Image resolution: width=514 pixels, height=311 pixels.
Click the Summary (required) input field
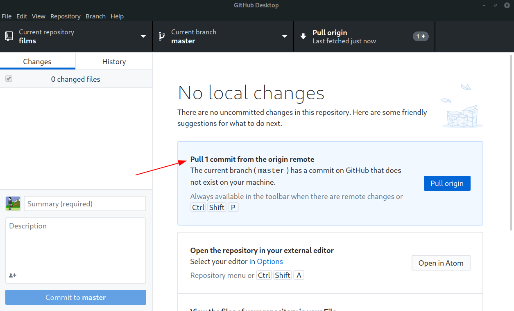[85, 204]
